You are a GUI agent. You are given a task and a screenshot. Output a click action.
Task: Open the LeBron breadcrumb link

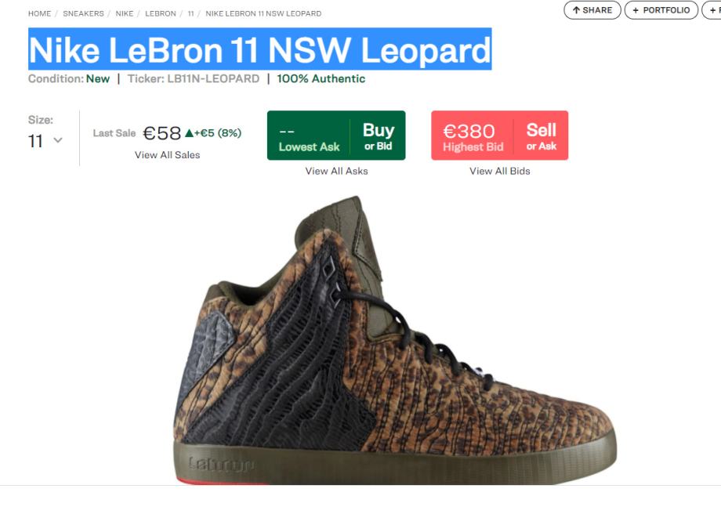[x=161, y=14]
